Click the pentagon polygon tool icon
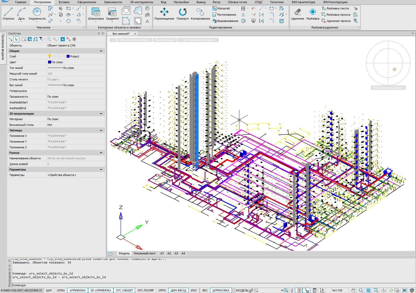416x293 pixels. pyautogui.click(x=68, y=21)
